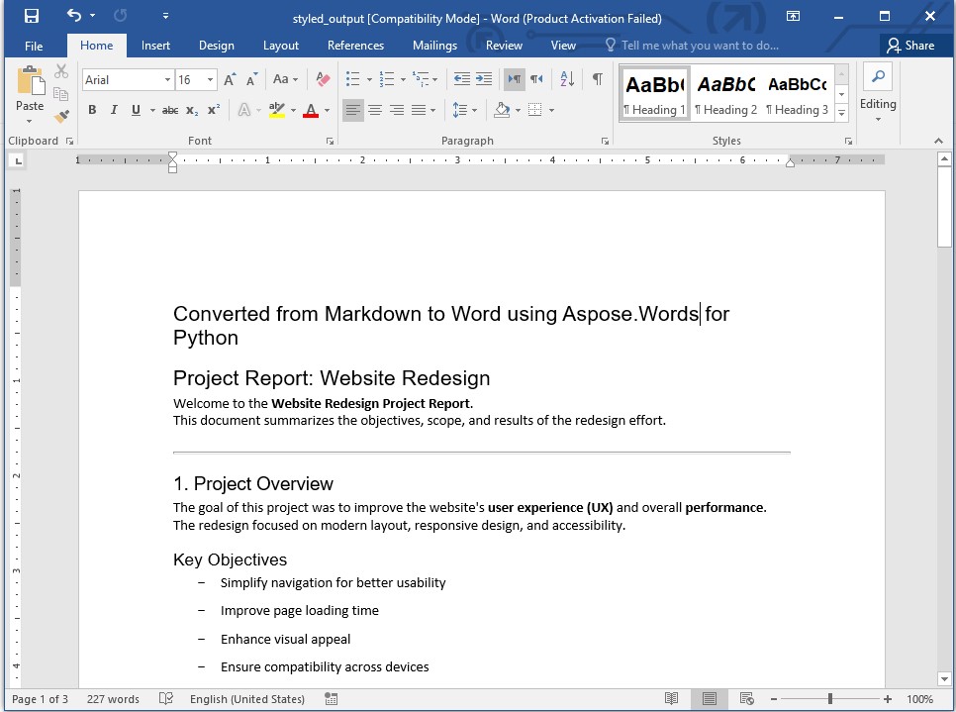Switch to the Insert ribbon tab
The height and width of the screenshot is (712, 956).
[155, 46]
